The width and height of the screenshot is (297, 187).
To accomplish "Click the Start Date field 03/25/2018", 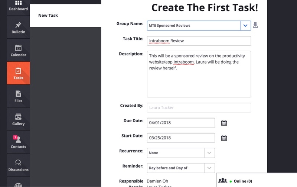I will click(x=181, y=138).
